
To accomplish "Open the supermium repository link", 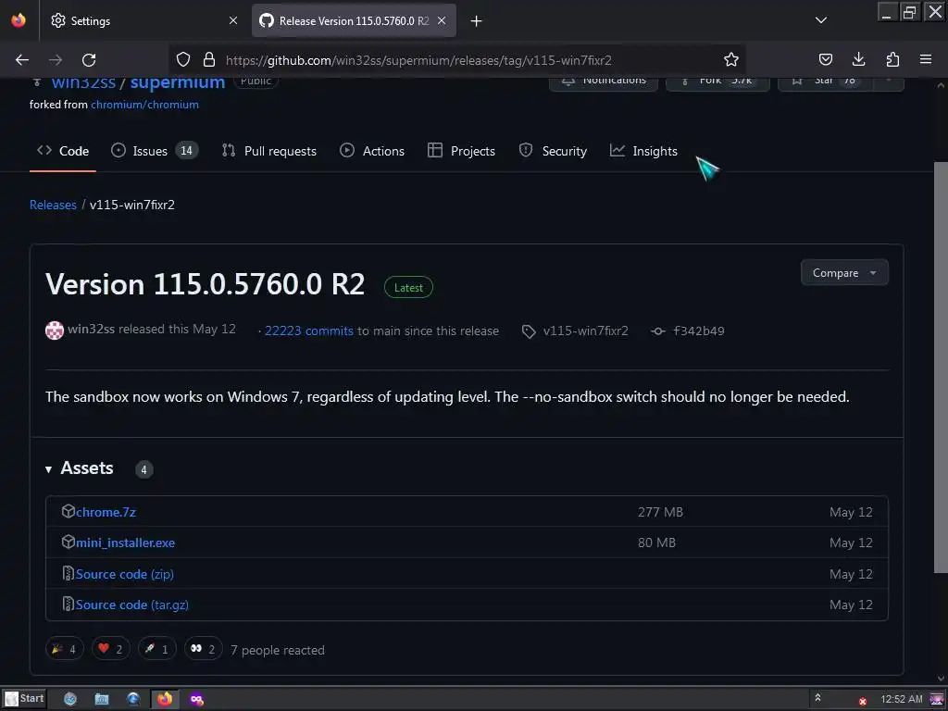I will [178, 82].
